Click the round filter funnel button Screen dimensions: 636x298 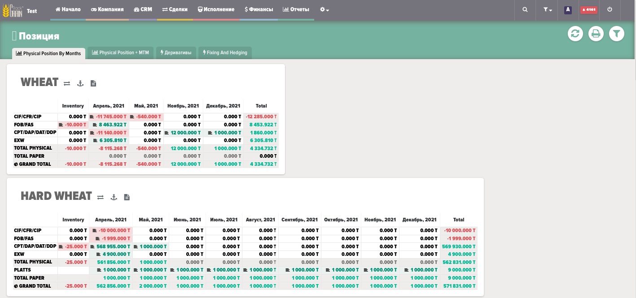coord(617,34)
